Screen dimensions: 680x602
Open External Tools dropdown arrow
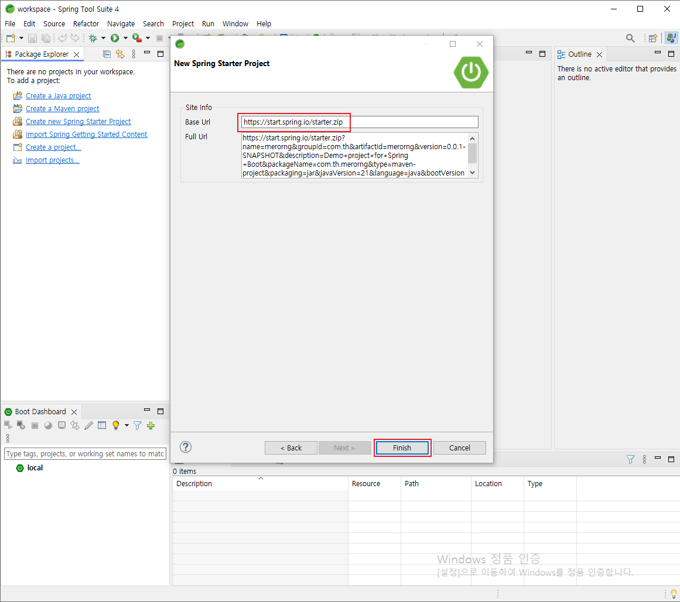point(148,38)
